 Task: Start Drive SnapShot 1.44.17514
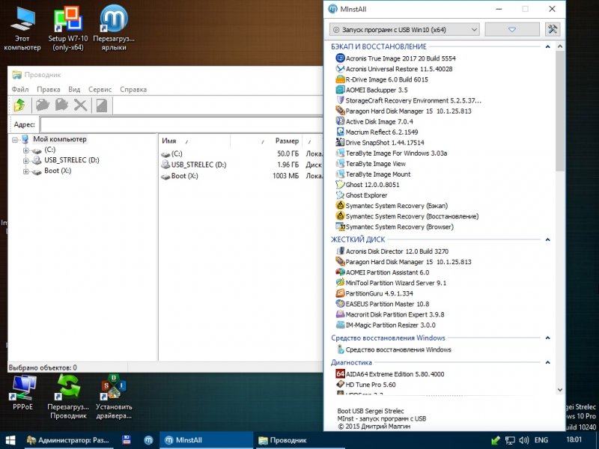(x=380, y=142)
